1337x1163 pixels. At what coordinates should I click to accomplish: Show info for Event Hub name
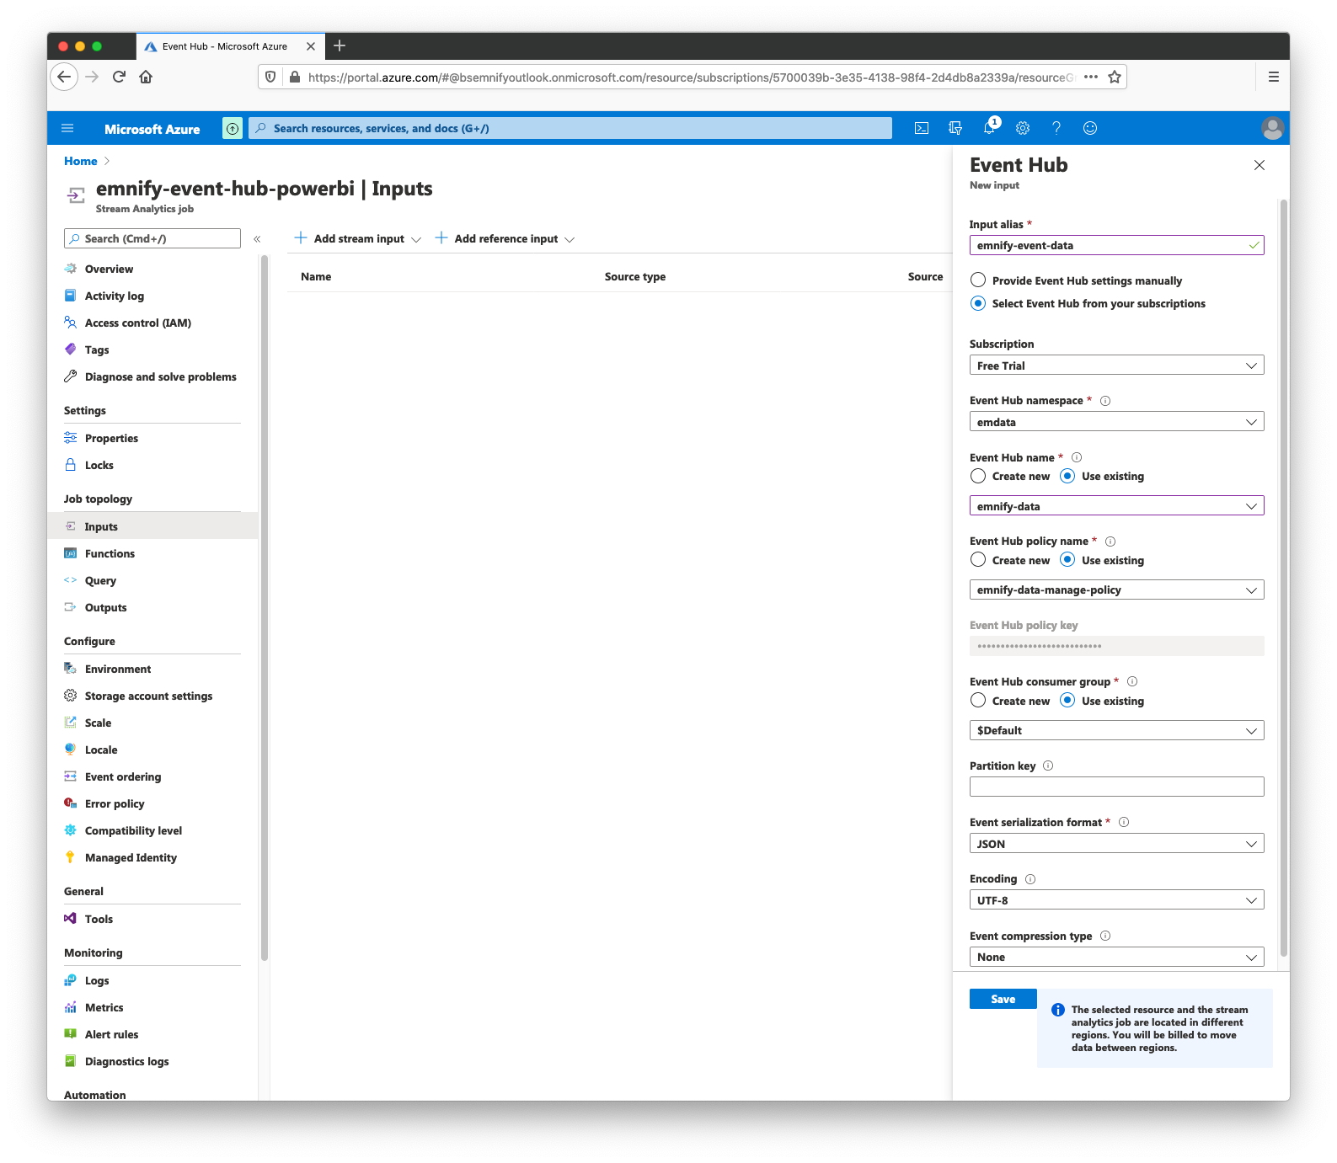click(1077, 458)
